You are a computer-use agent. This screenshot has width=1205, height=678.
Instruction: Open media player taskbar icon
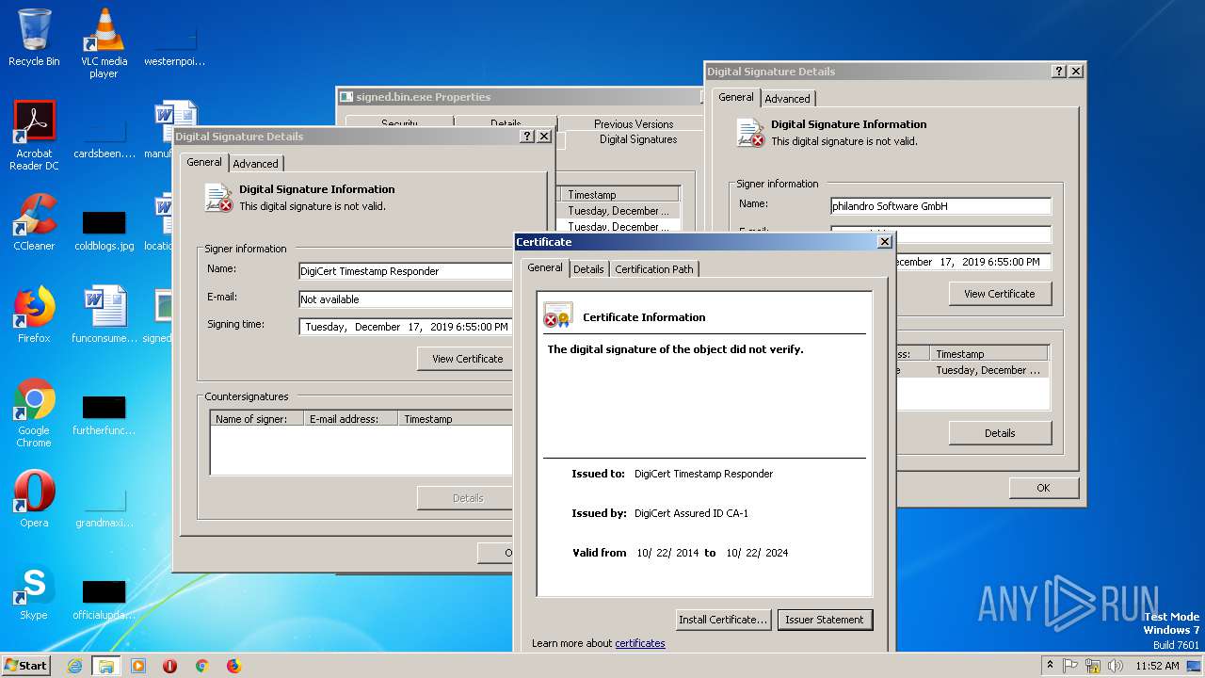tap(138, 666)
